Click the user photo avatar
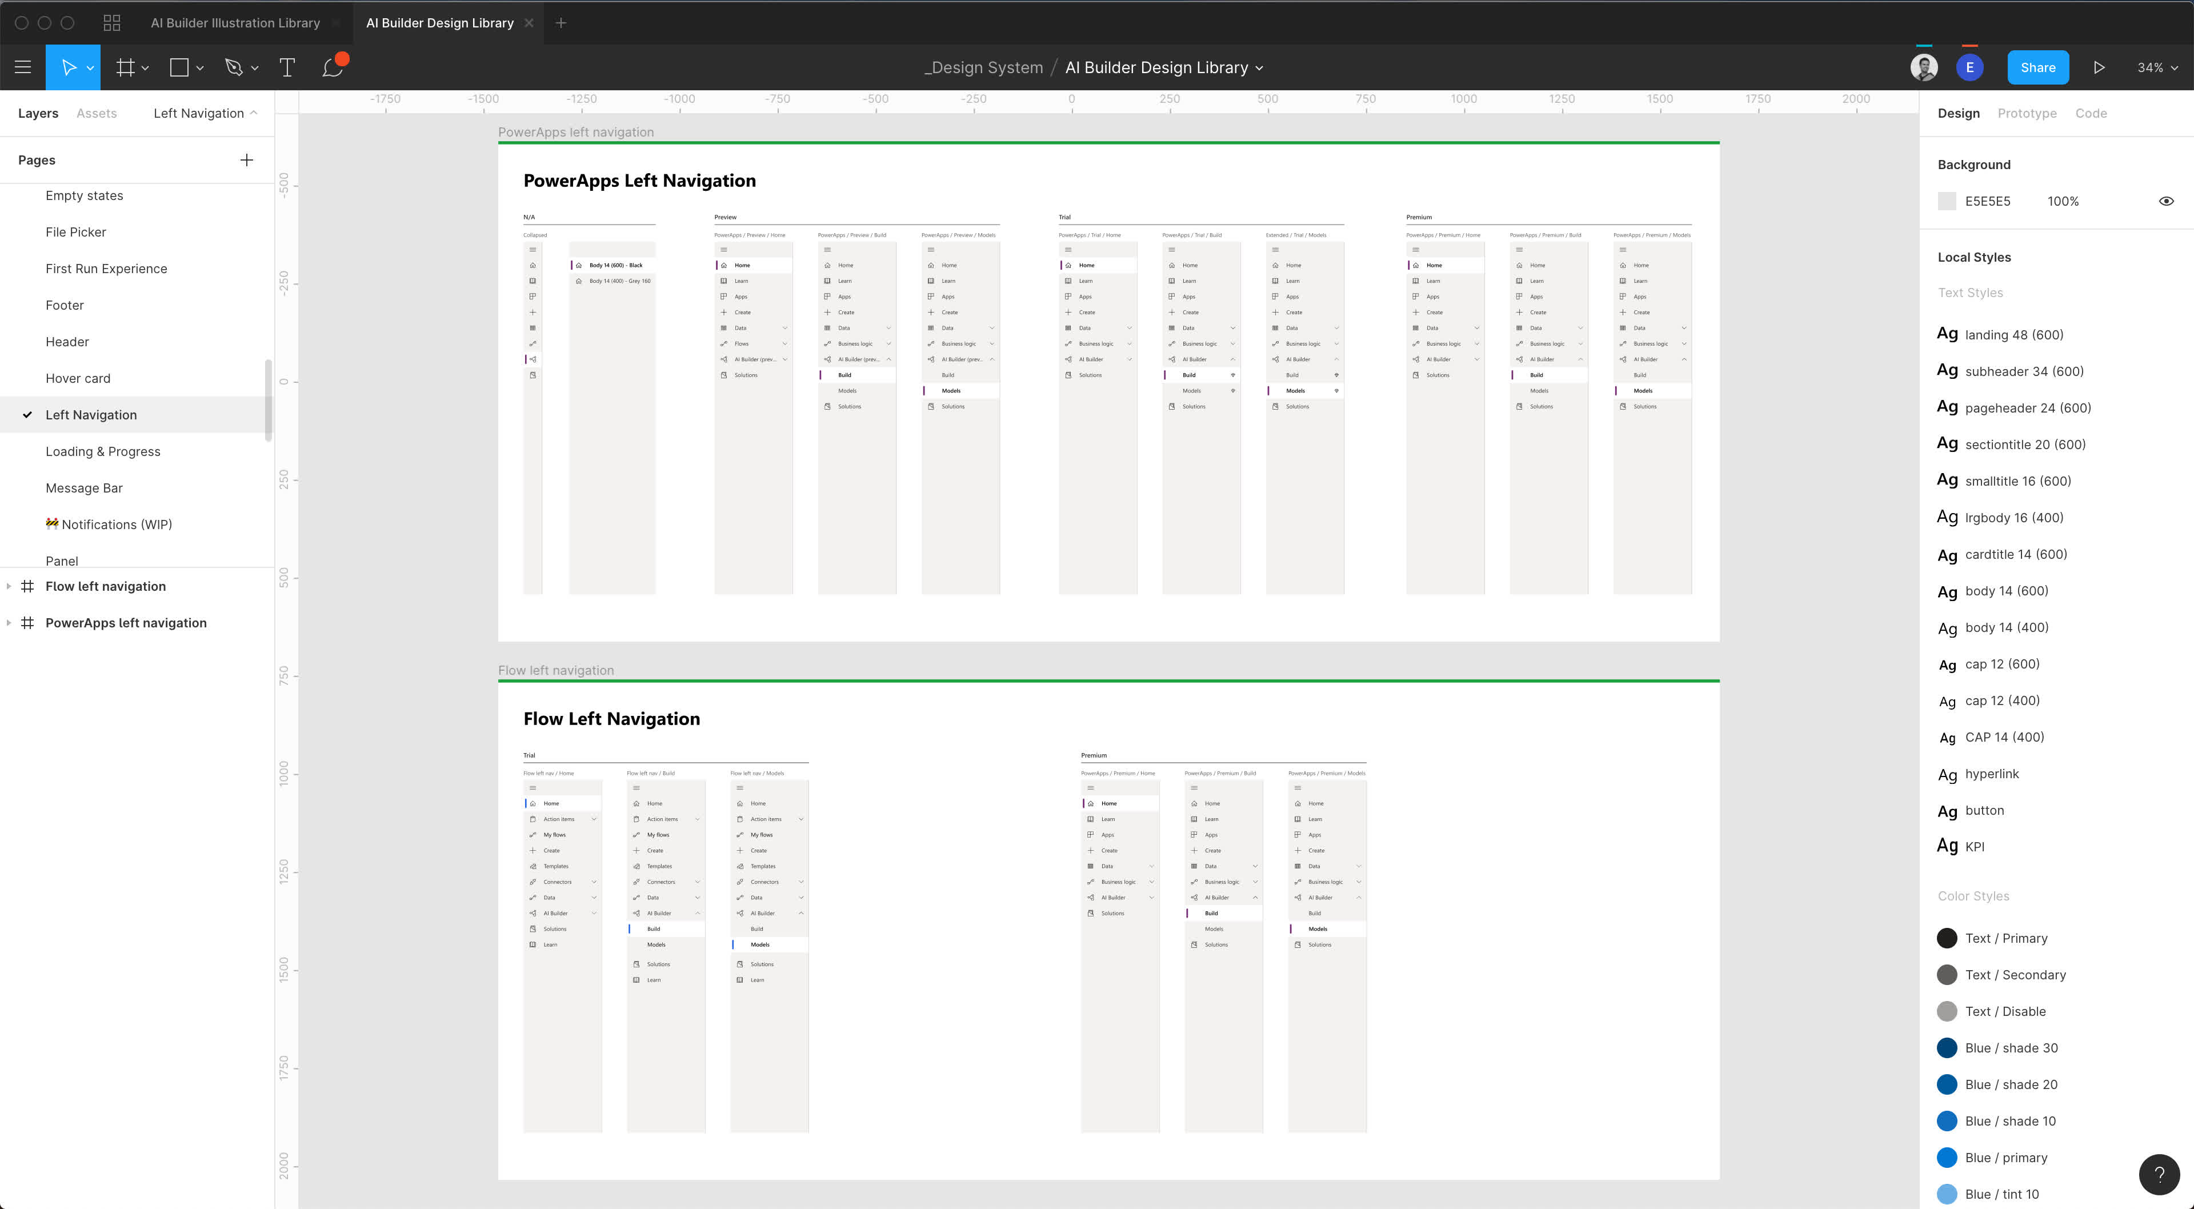This screenshot has height=1209, width=2194. click(1924, 67)
